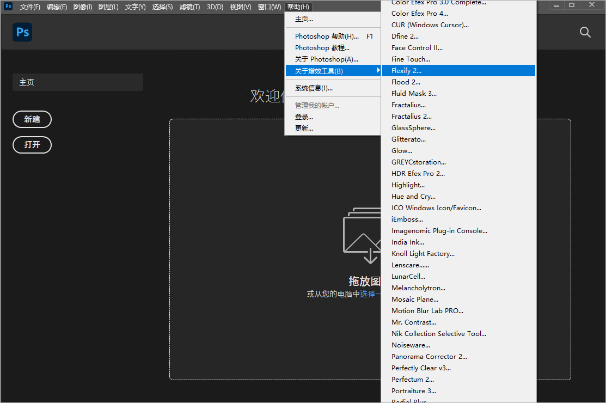The image size is (606, 403).
Task: Select Hue and Cry... entry
Action: (x=458, y=196)
